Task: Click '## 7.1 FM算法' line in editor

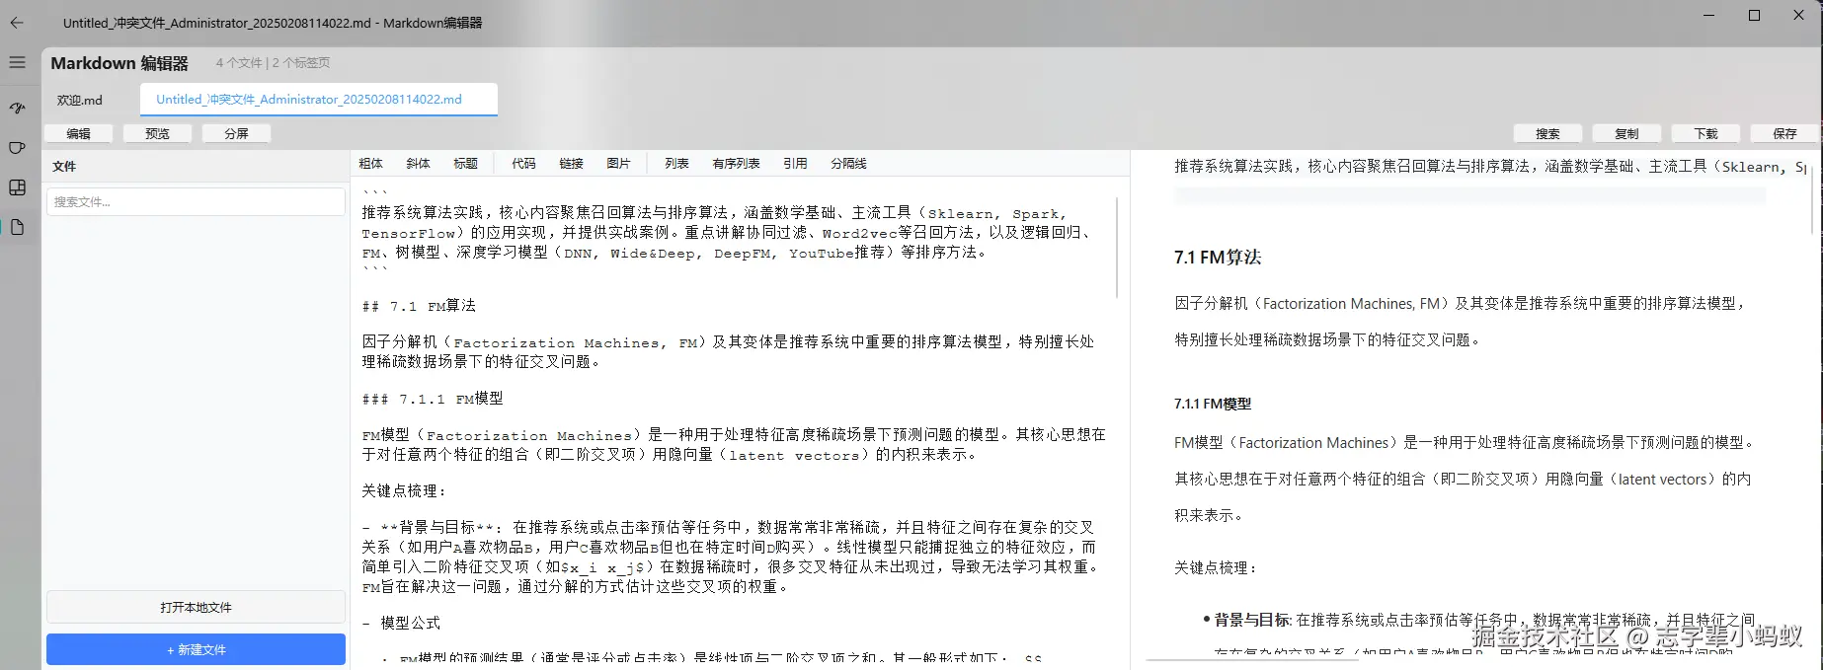Action: [x=419, y=306]
